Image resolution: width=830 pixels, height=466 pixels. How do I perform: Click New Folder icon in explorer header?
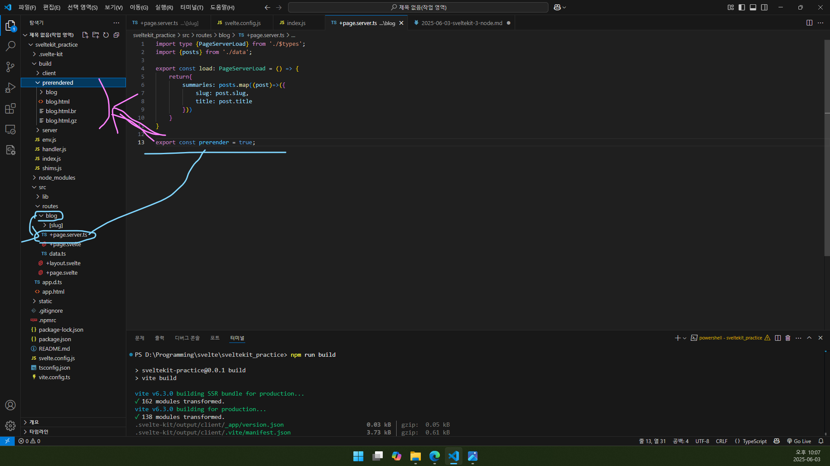[x=96, y=35]
